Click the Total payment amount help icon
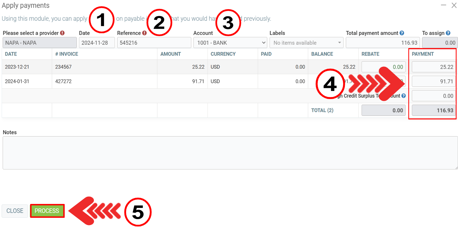458x227 pixels. pyautogui.click(x=402, y=33)
